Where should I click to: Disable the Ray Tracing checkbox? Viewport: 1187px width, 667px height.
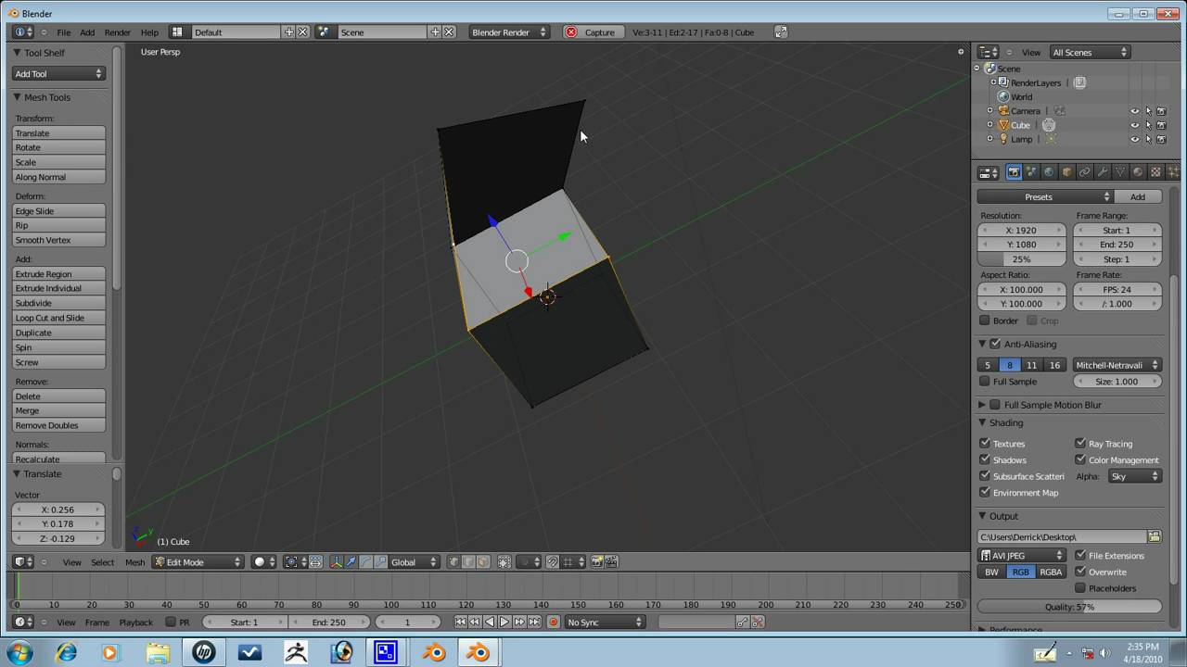1080,444
